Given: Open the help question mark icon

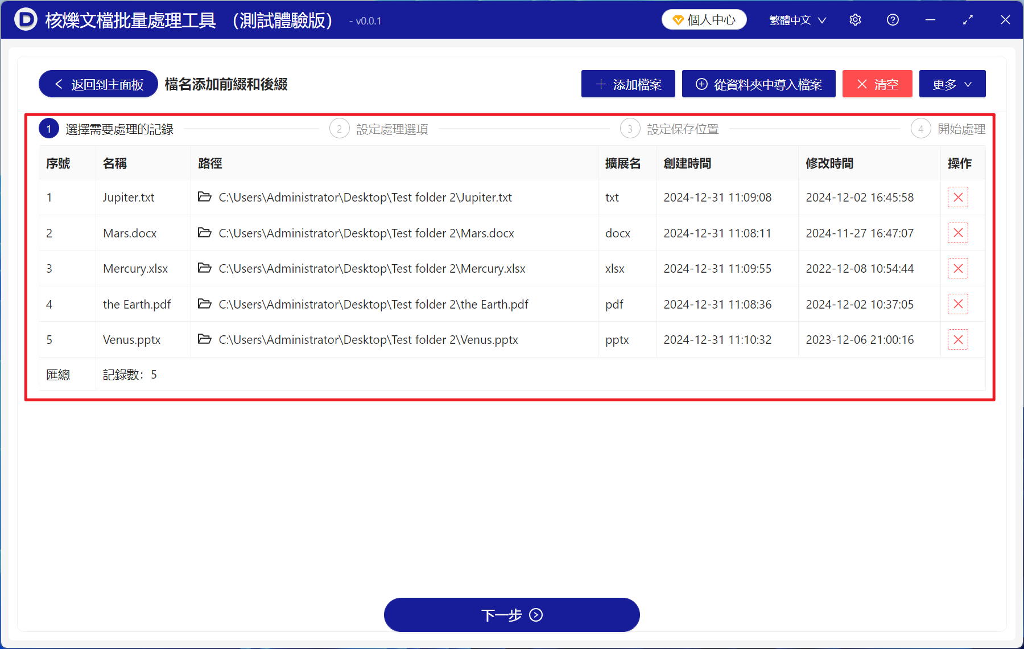Looking at the screenshot, I should click(893, 20).
